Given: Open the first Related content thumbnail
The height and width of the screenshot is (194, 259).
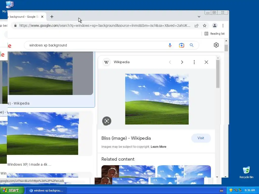Looking at the screenshot, I should [x=128, y=172].
